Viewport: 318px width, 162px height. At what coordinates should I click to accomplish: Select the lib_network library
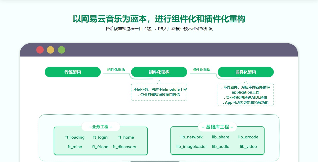point(192,137)
